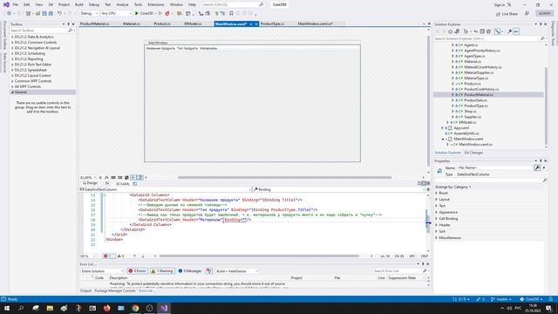The width and height of the screenshot is (558, 314).
Task: Expand MainWindow.xaml.cs node in Solution Explorer
Action: (448, 145)
